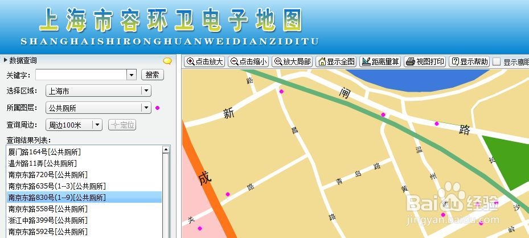Click the 搜索 search button
This screenshot has width=529, height=238.
pyautogui.click(x=153, y=75)
